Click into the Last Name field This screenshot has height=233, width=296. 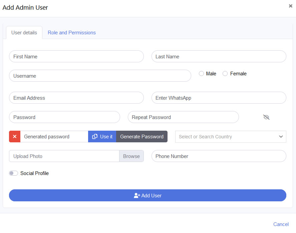[219, 57]
